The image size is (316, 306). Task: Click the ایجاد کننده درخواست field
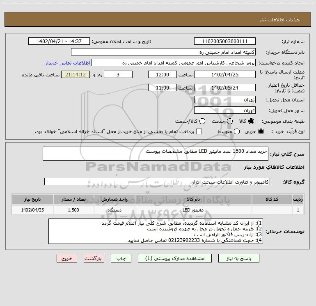(174, 62)
